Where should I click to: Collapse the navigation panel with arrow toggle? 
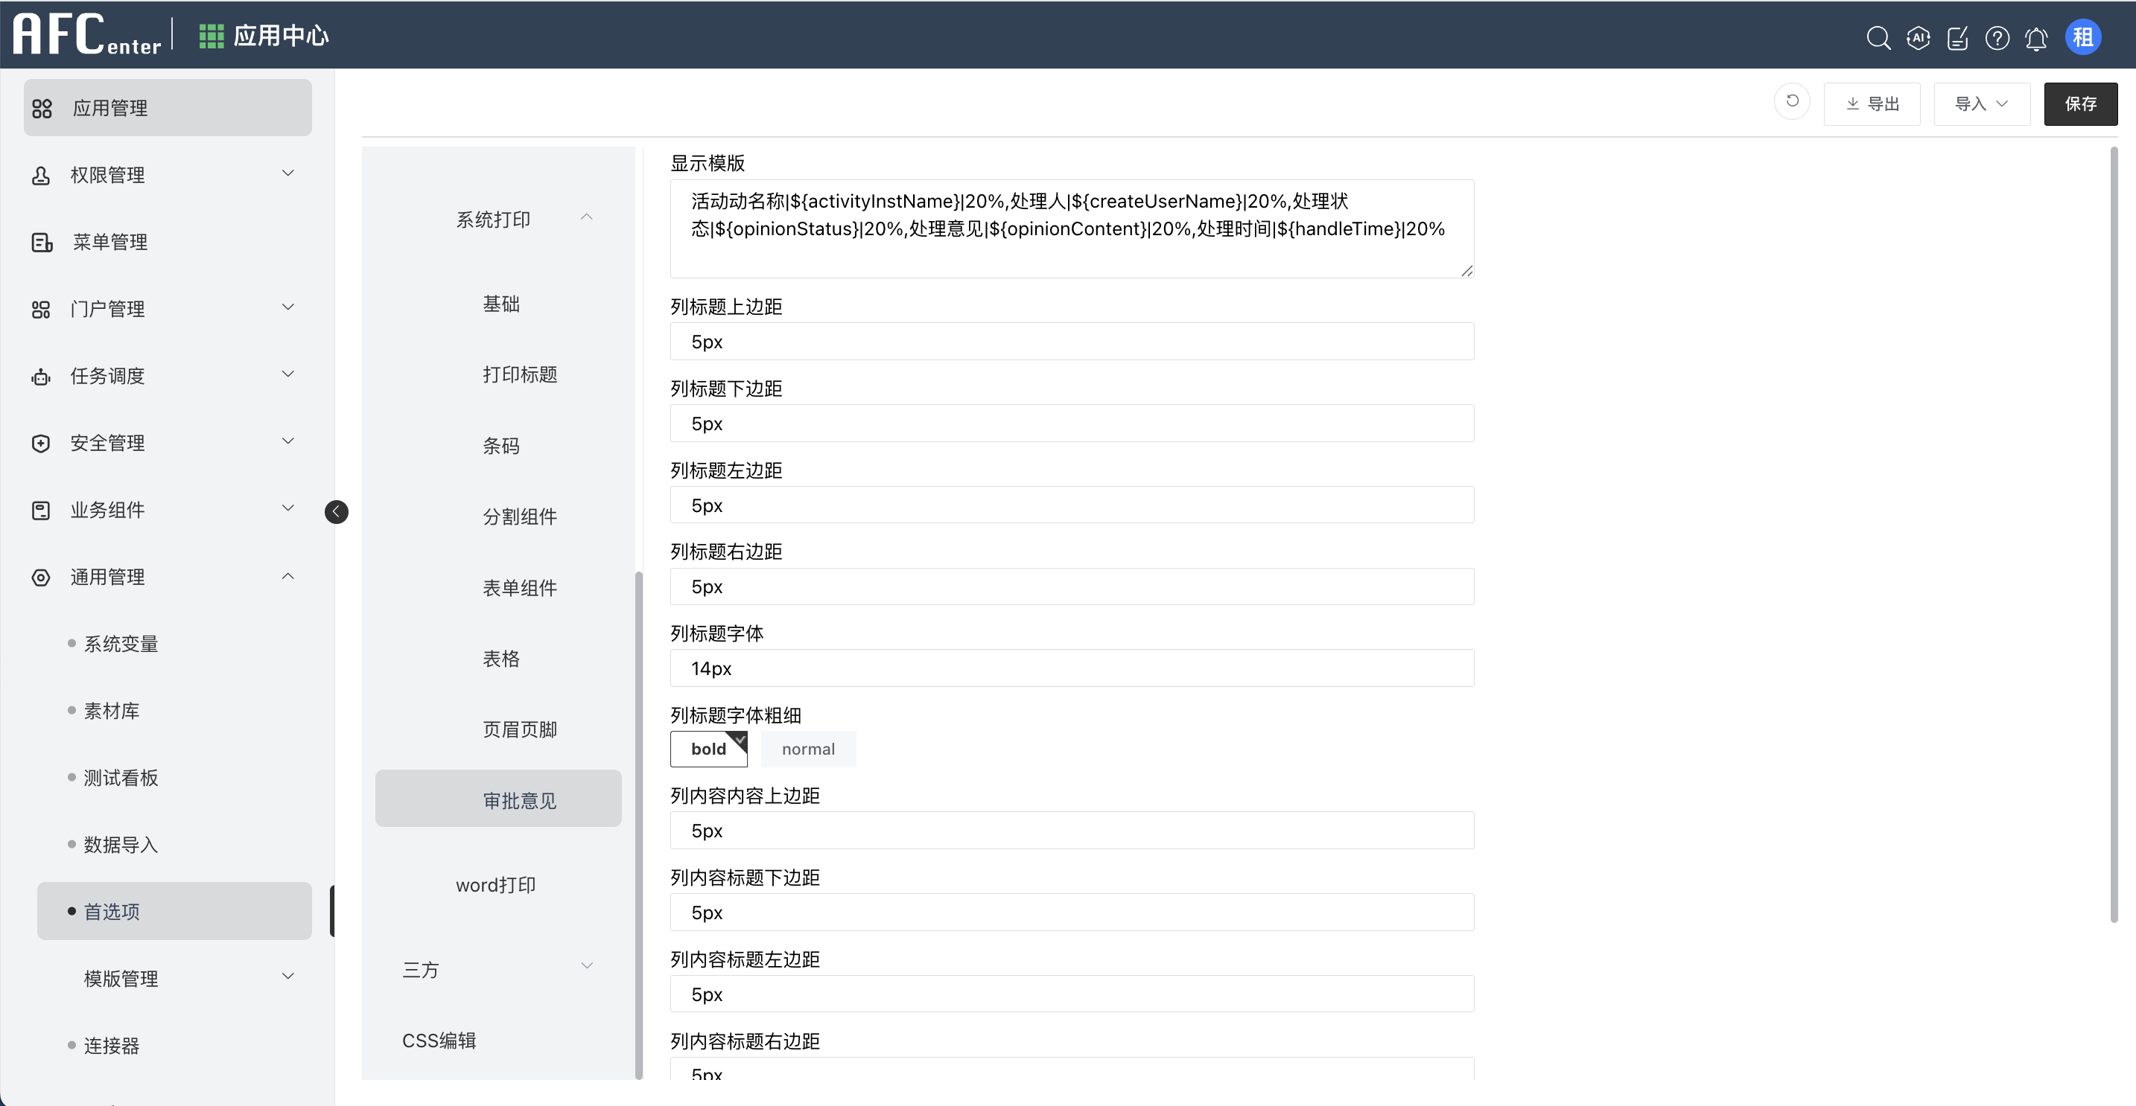point(336,511)
